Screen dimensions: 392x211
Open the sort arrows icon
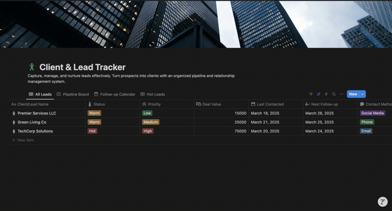pos(319,94)
